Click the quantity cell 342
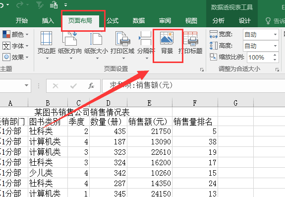The width and height of the screenshot is (285, 197). point(109,173)
